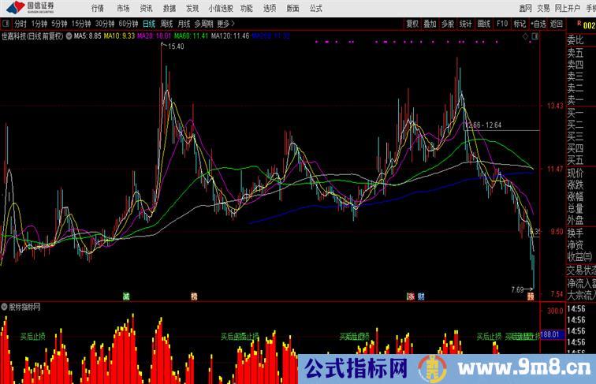Click the blue 财 event marker on timeline

(422, 296)
